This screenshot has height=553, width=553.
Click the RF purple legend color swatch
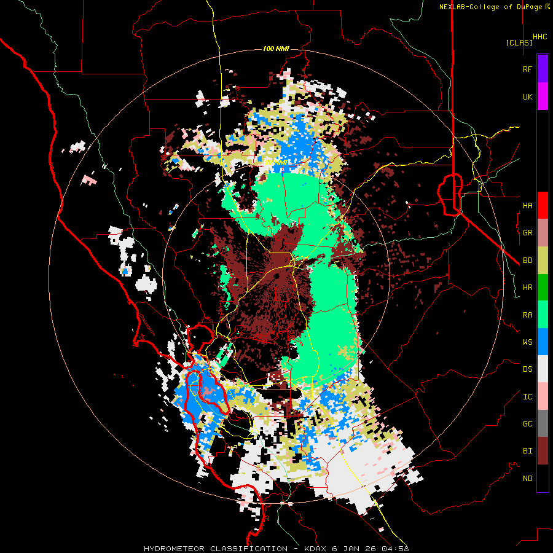tap(543, 69)
